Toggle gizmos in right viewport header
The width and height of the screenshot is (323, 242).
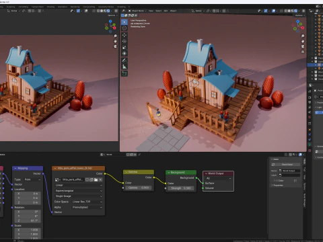click(x=266, y=11)
